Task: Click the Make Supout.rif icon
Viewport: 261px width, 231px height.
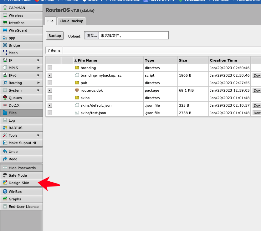Action: (5, 143)
